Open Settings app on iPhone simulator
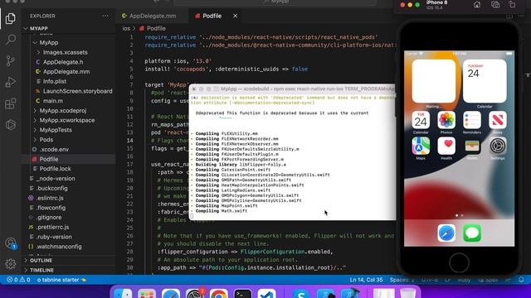Screen dimensions: 531x298 [x=498, y=146]
